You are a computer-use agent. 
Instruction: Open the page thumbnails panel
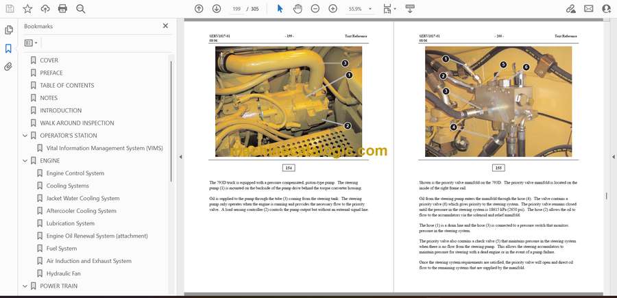point(8,30)
